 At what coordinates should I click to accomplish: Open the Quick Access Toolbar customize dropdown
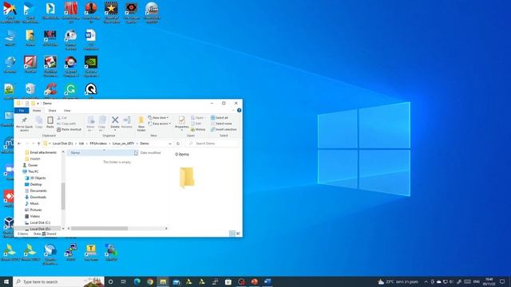[38, 103]
